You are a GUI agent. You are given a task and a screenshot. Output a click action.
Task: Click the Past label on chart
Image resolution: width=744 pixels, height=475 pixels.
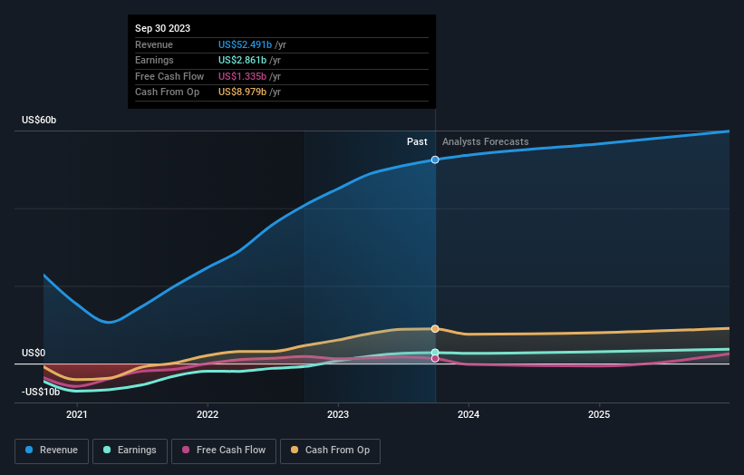(x=417, y=142)
